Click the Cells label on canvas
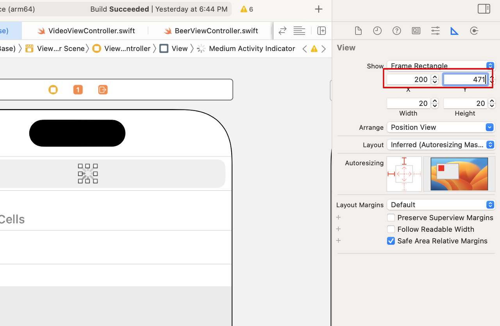500x326 pixels. click(12, 219)
